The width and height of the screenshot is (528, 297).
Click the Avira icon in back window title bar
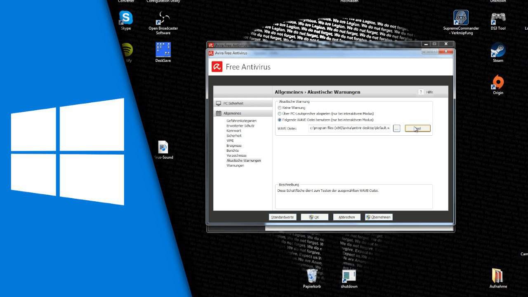(x=211, y=45)
